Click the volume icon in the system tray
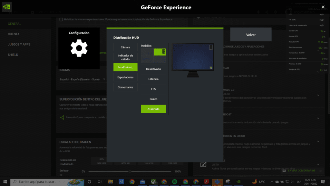330x186 pixels. pos(292,182)
